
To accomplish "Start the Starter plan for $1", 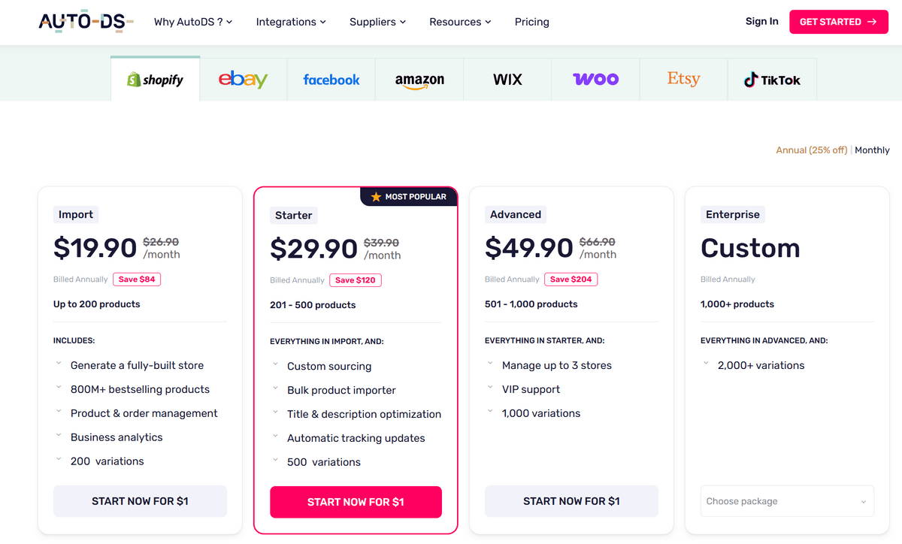I will click(x=356, y=502).
